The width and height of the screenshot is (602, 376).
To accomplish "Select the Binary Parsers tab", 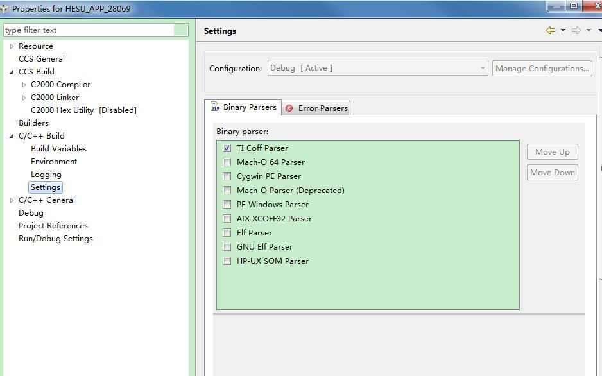I will tap(243, 107).
